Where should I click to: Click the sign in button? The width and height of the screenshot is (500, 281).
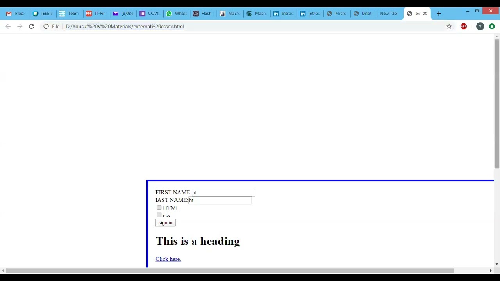[x=165, y=222]
